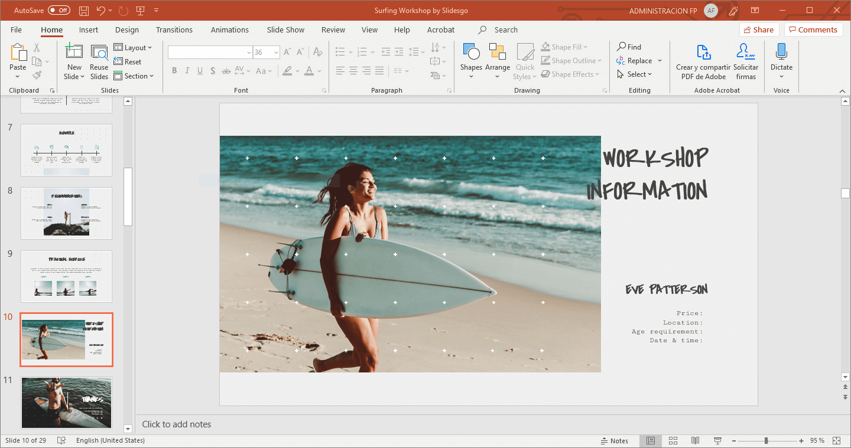Image resolution: width=851 pixels, height=448 pixels.
Task: Open the font size dropdown
Action: pos(276,53)
